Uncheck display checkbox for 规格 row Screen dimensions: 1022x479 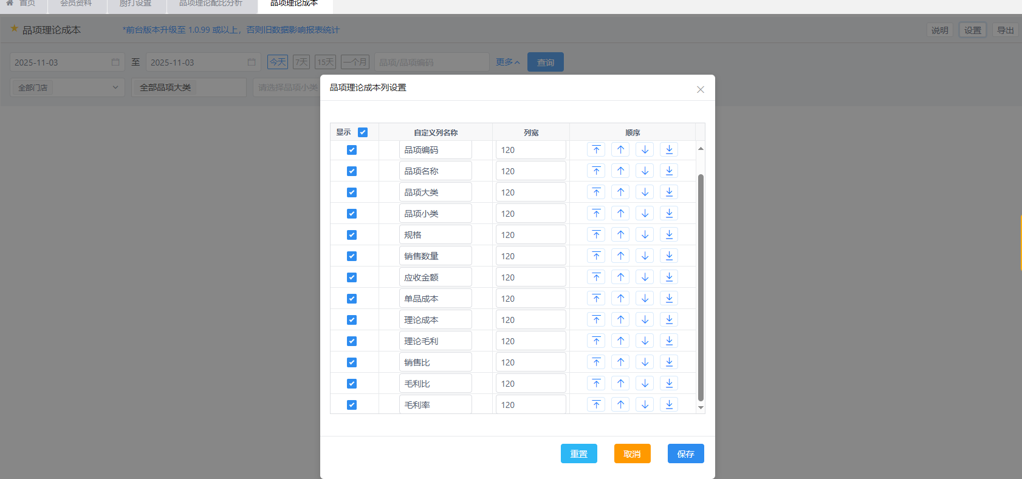(x=352, y=235)
